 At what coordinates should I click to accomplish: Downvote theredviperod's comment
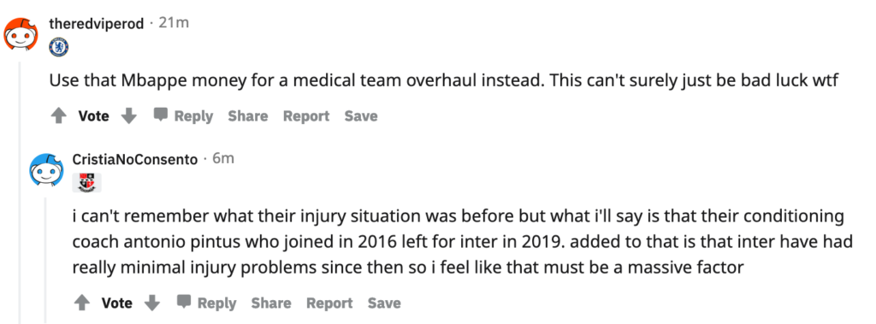pos(129,116)
